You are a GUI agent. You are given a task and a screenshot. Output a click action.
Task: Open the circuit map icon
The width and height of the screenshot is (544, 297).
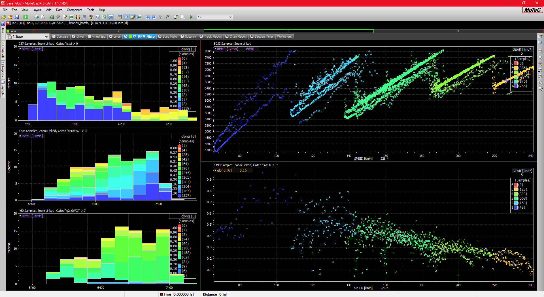coord(52,17)
